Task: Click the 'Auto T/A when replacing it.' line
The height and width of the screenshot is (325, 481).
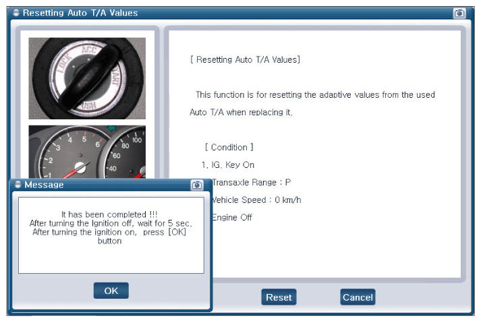Action: click(241, 112)
